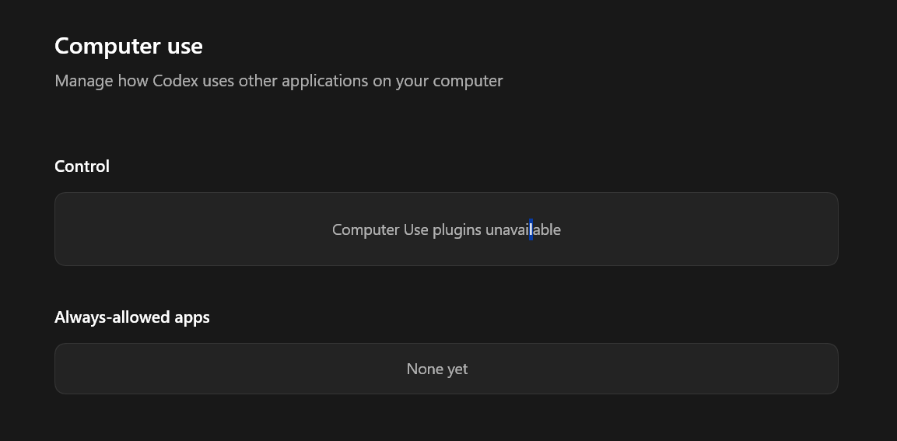Click 'Computer Use plugins unavailable' message
Screen dimensions: 897x441
click(x=447, y=230)
